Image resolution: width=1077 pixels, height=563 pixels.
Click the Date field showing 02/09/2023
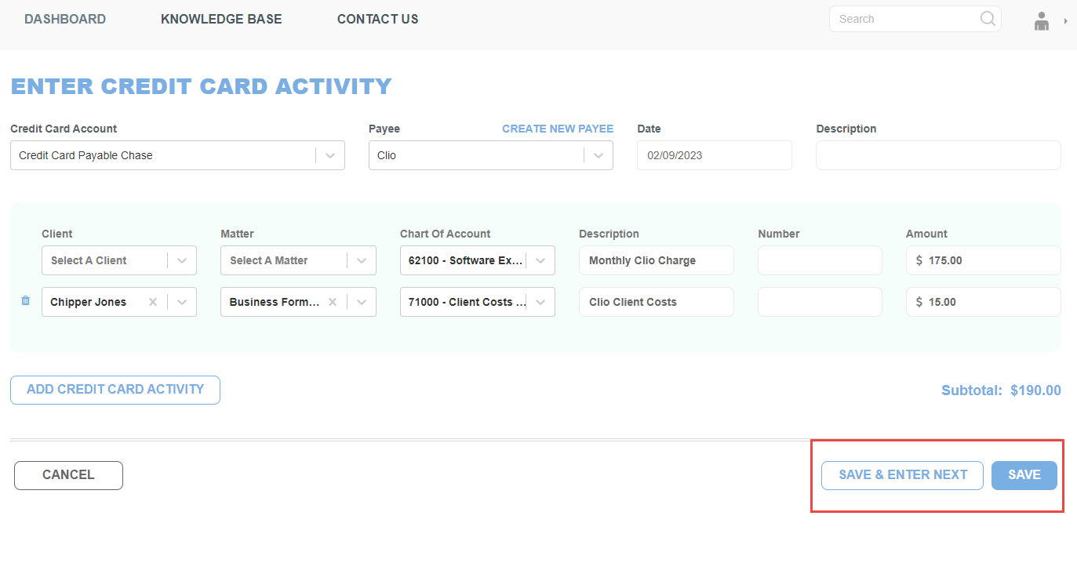click(x=715, y=155)
